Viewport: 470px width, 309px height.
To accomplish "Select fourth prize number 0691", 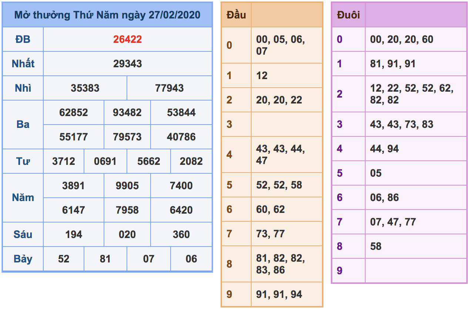I will point(106,161).
